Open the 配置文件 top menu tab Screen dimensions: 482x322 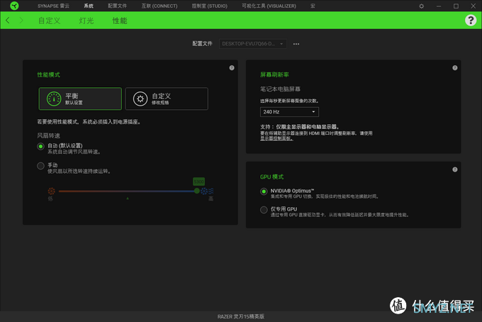[117, 6]
